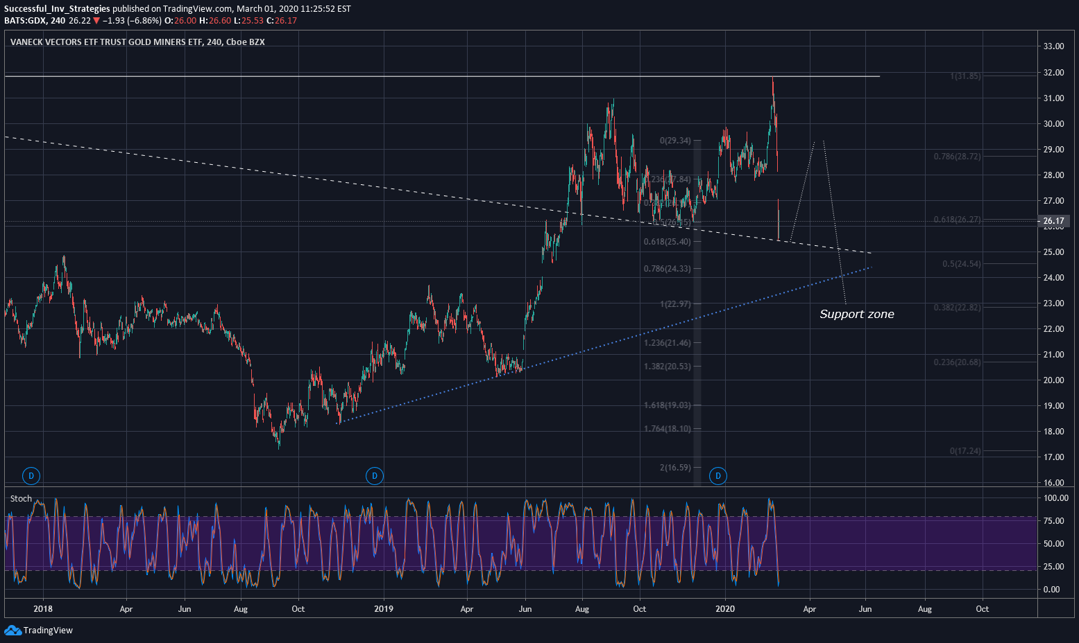Click the TradingView cloud logo icon

[x=12, y=630]
